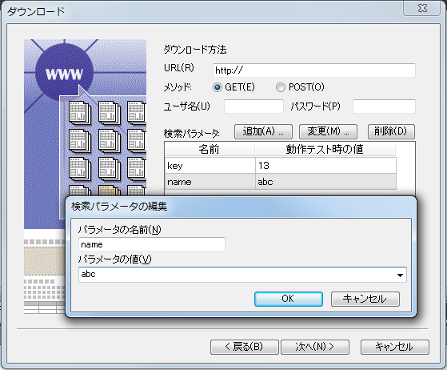The width and height of the screenshot is (447, 370).
Task: Focus the パスワード(P) text field
Action: [384, 107]
